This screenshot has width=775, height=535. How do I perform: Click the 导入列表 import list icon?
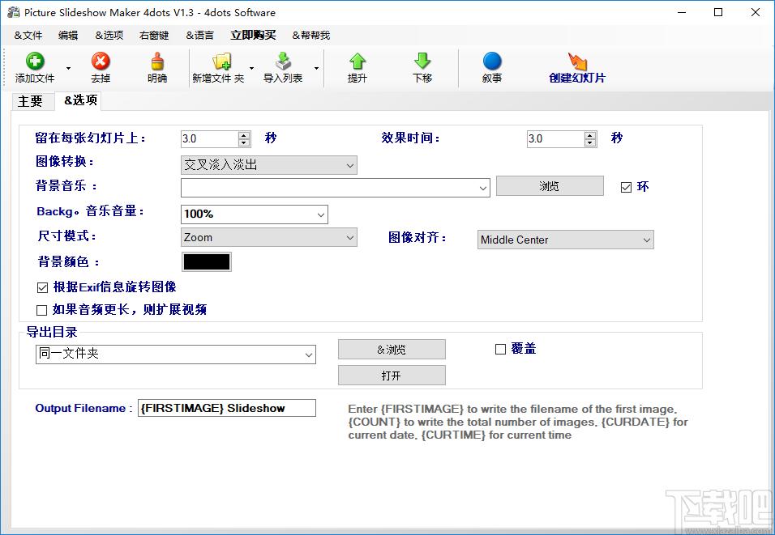283,62
